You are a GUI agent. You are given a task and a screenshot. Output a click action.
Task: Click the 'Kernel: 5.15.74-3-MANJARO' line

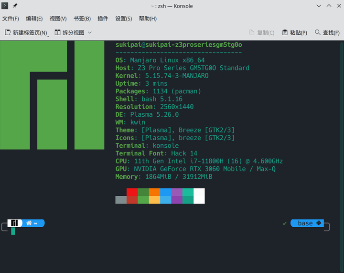[162, 76]
